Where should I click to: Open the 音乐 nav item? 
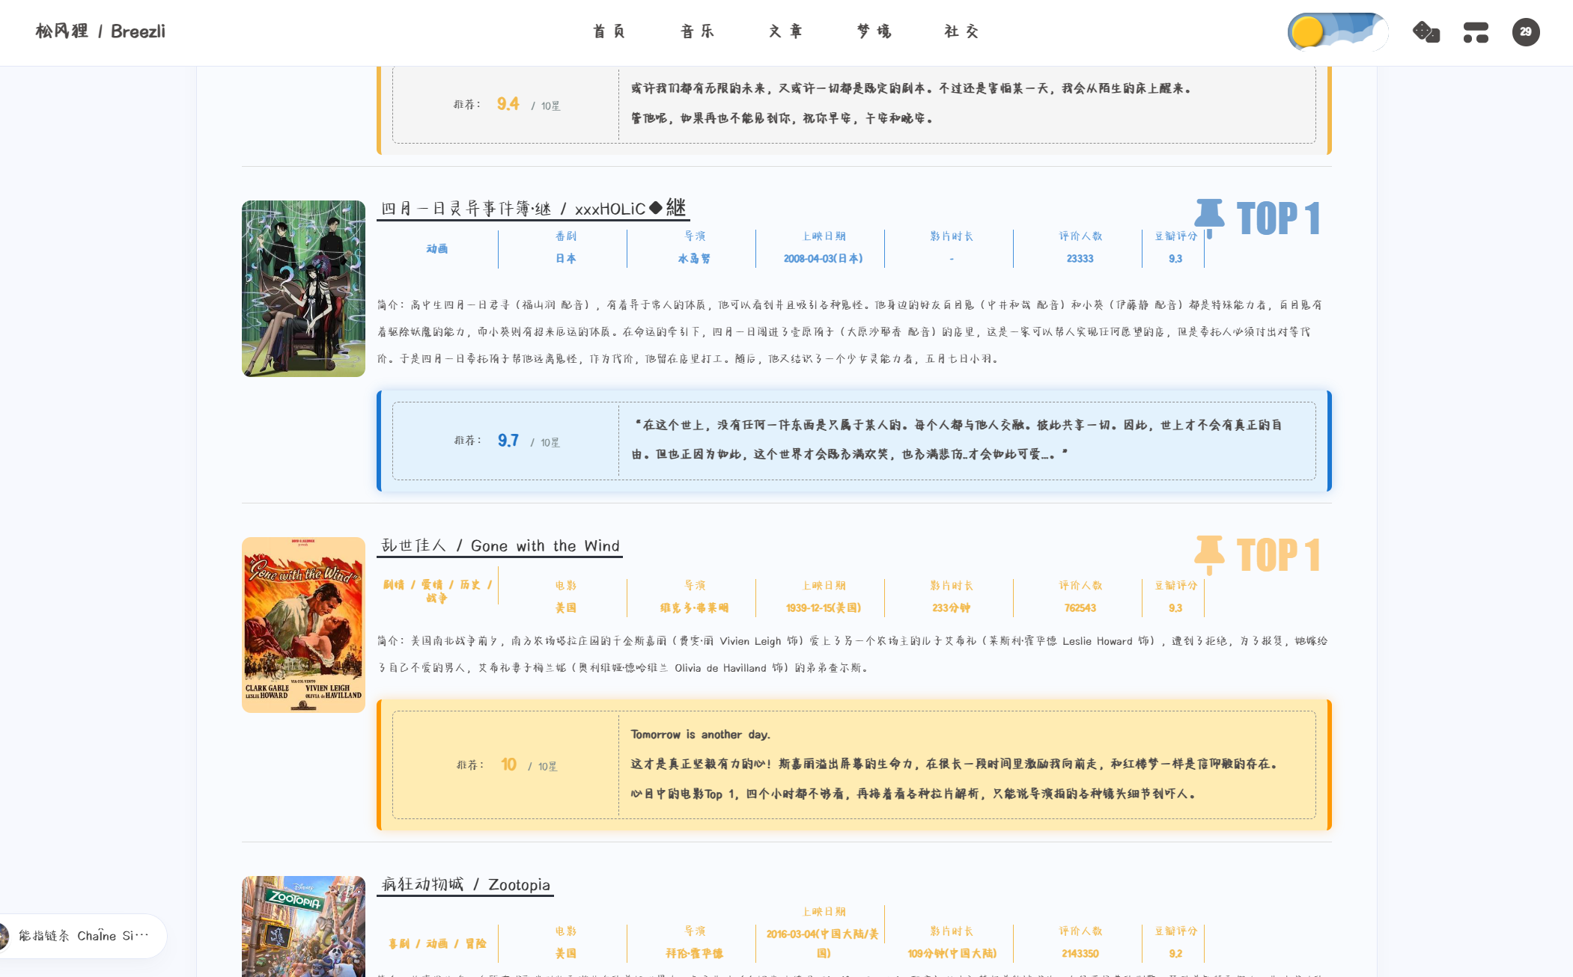pyautogui.click(x=697, y=31)
